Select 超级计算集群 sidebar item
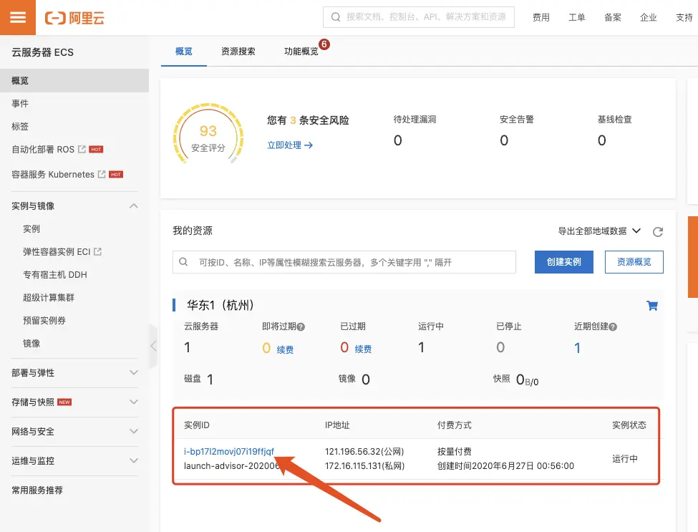Image resolution: width=698 pixels, height=532 pixels. 49,297
